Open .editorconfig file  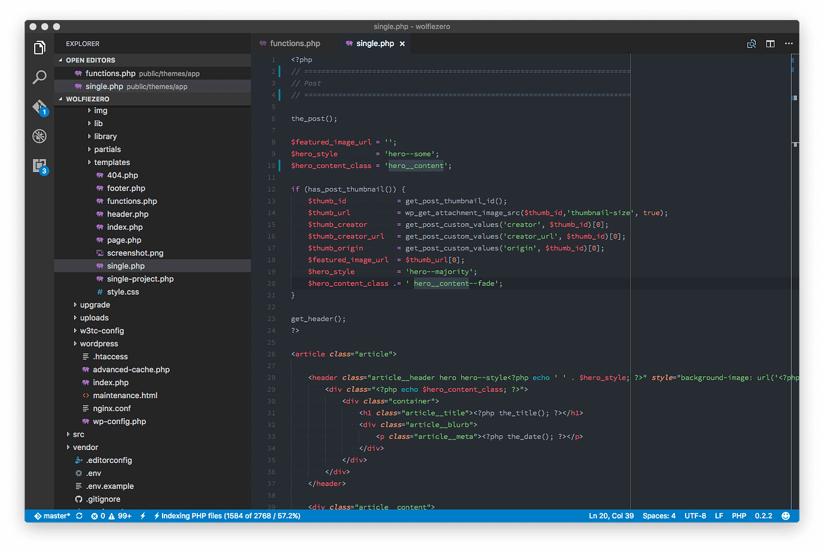tap(153, 460)
